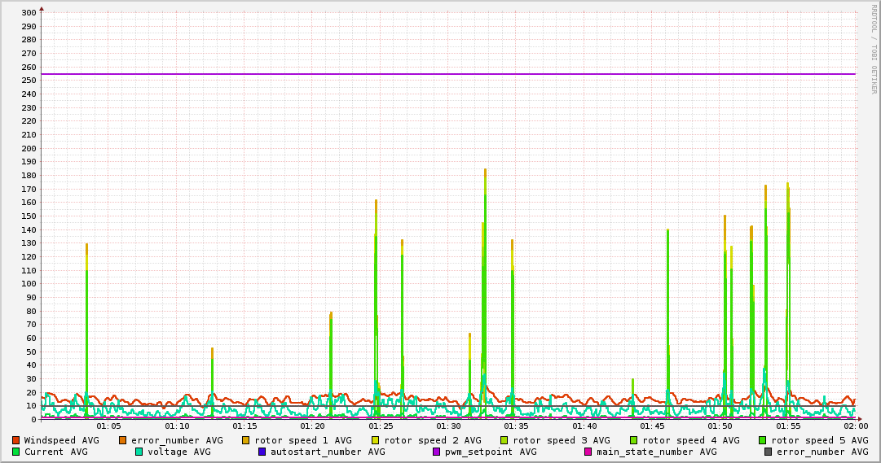Viewport: 881px width, 463px height.
Task: Click the 01:30 time axis label
Action: (448, 426)
